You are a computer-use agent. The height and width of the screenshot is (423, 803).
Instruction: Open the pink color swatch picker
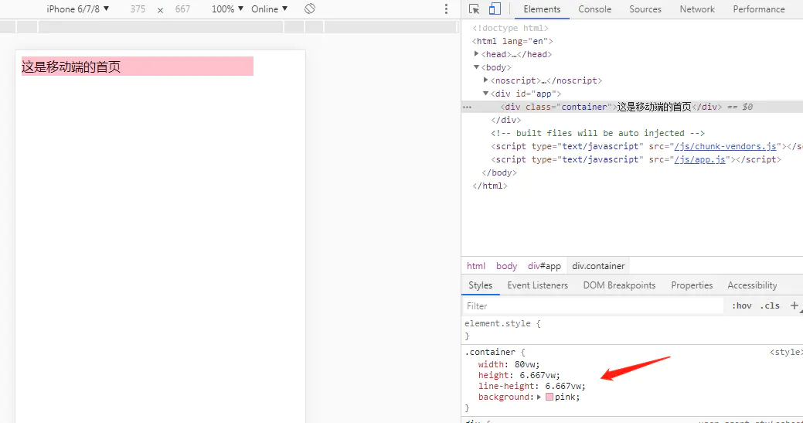tap(549, 397)
